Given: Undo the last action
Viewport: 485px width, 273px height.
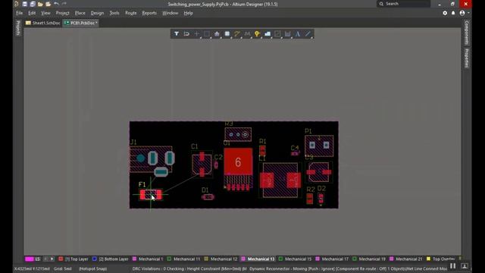Looking at the screenshot, I should point(56,4).
